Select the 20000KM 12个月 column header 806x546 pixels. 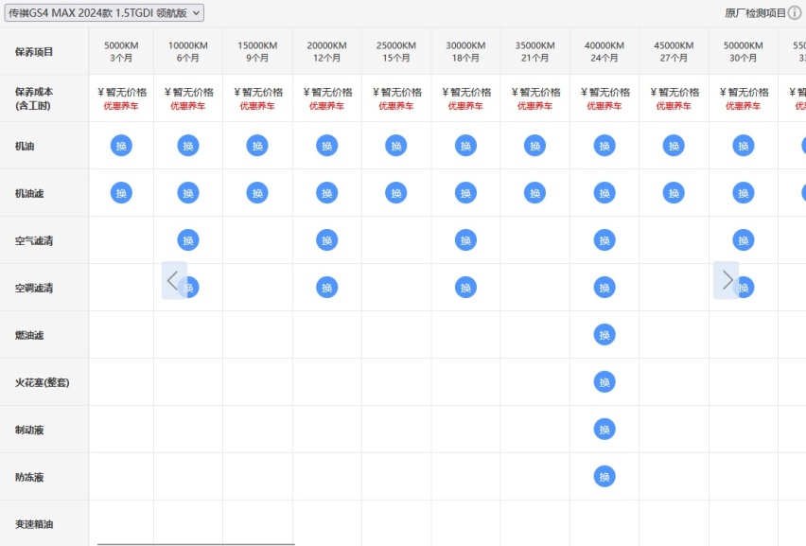(327, 51)
